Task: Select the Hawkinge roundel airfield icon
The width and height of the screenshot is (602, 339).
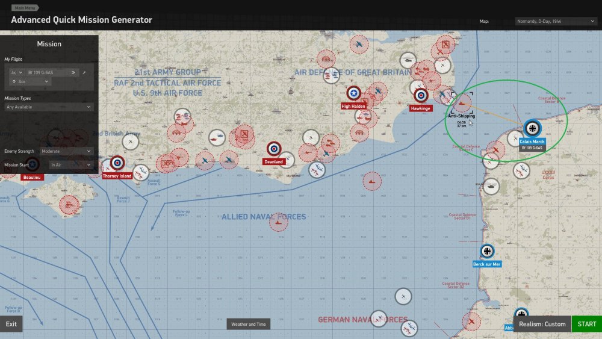Action: point(421,95)
